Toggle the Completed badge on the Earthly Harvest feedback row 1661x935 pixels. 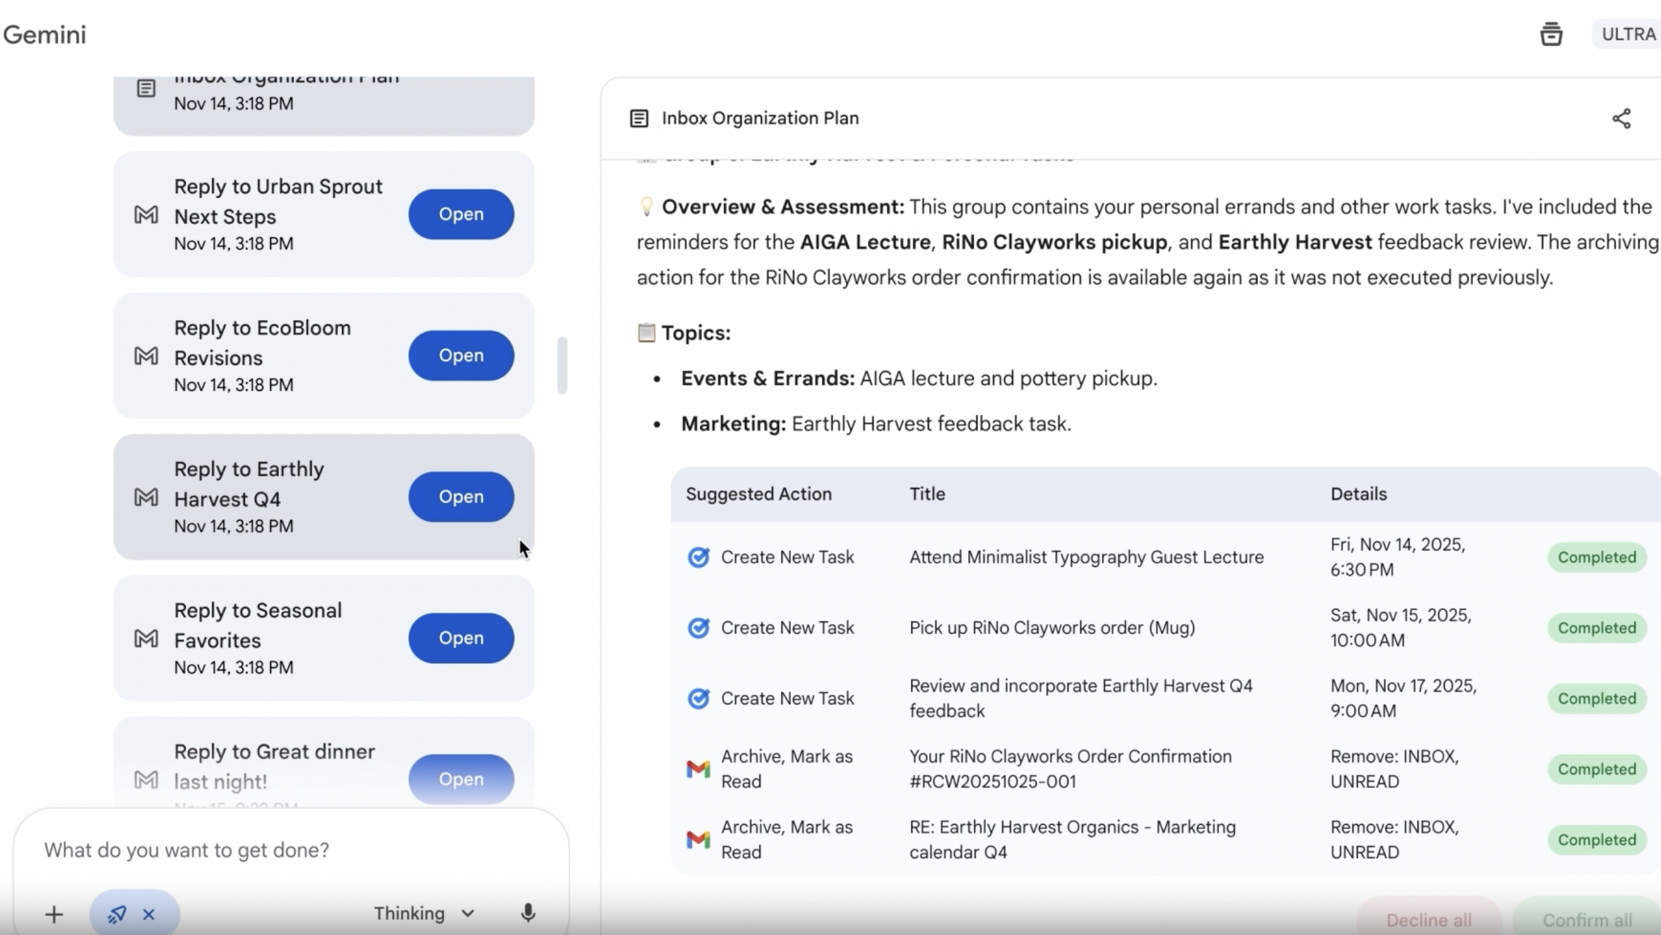click(x=1597, y=697)
